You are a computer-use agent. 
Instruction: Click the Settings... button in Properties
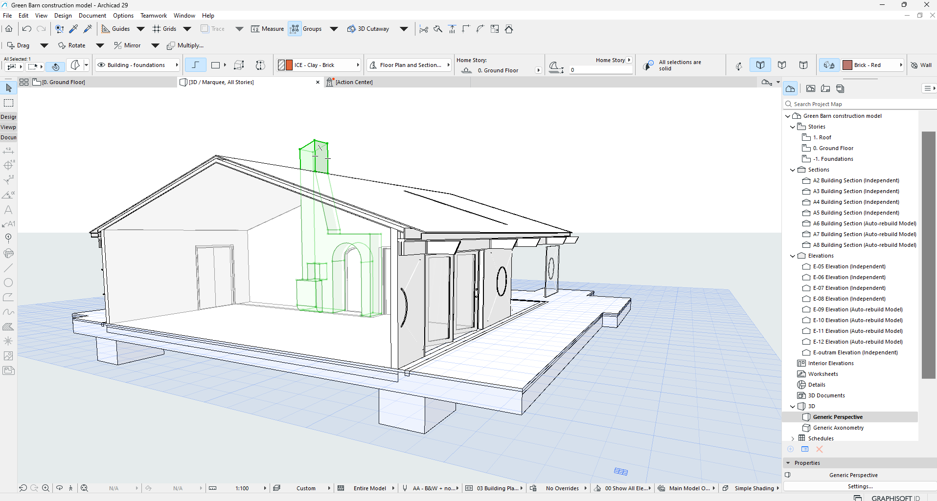click(860, 486)
